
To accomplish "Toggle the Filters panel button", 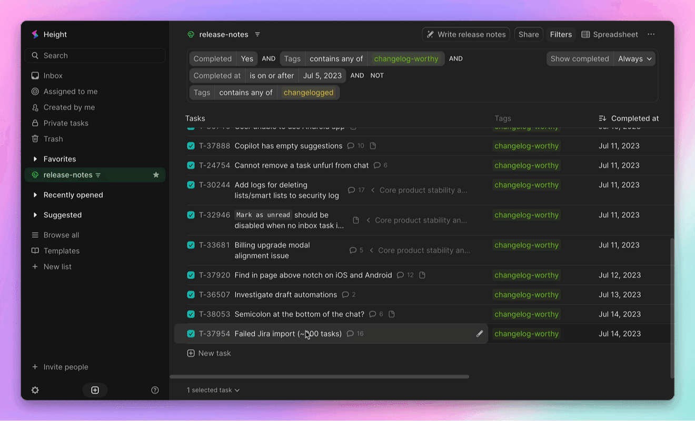I will [x=561, y=34].
